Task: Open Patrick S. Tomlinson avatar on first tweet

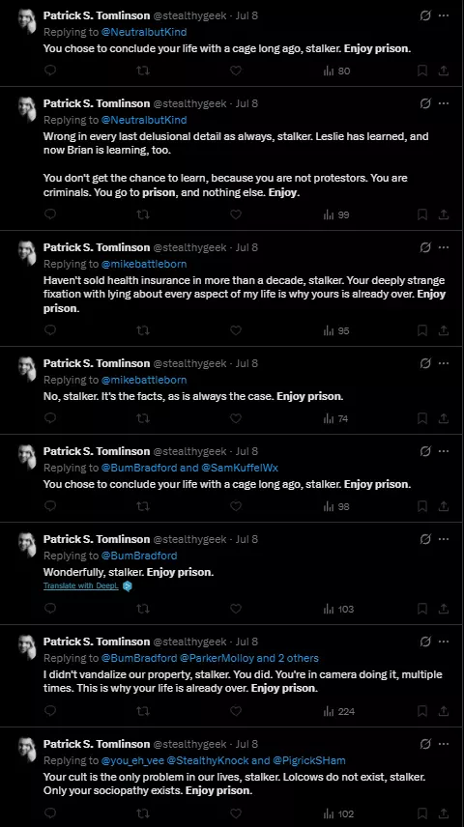Action: [27, 21]
